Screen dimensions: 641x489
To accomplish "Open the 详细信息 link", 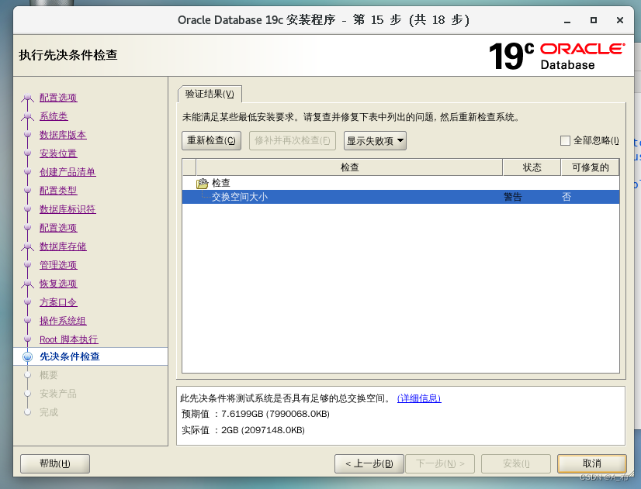I will 419,398.
